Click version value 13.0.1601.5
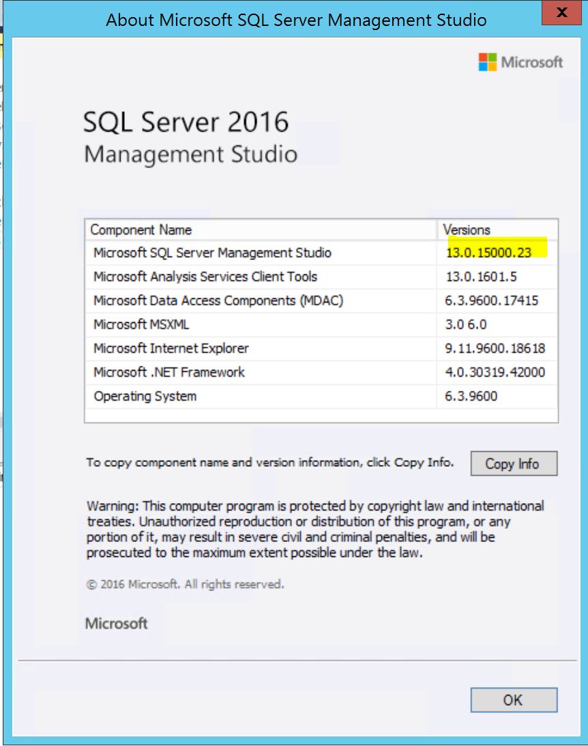Image resolution: width=588 pixels, height=746 pixels. point(481,276)
